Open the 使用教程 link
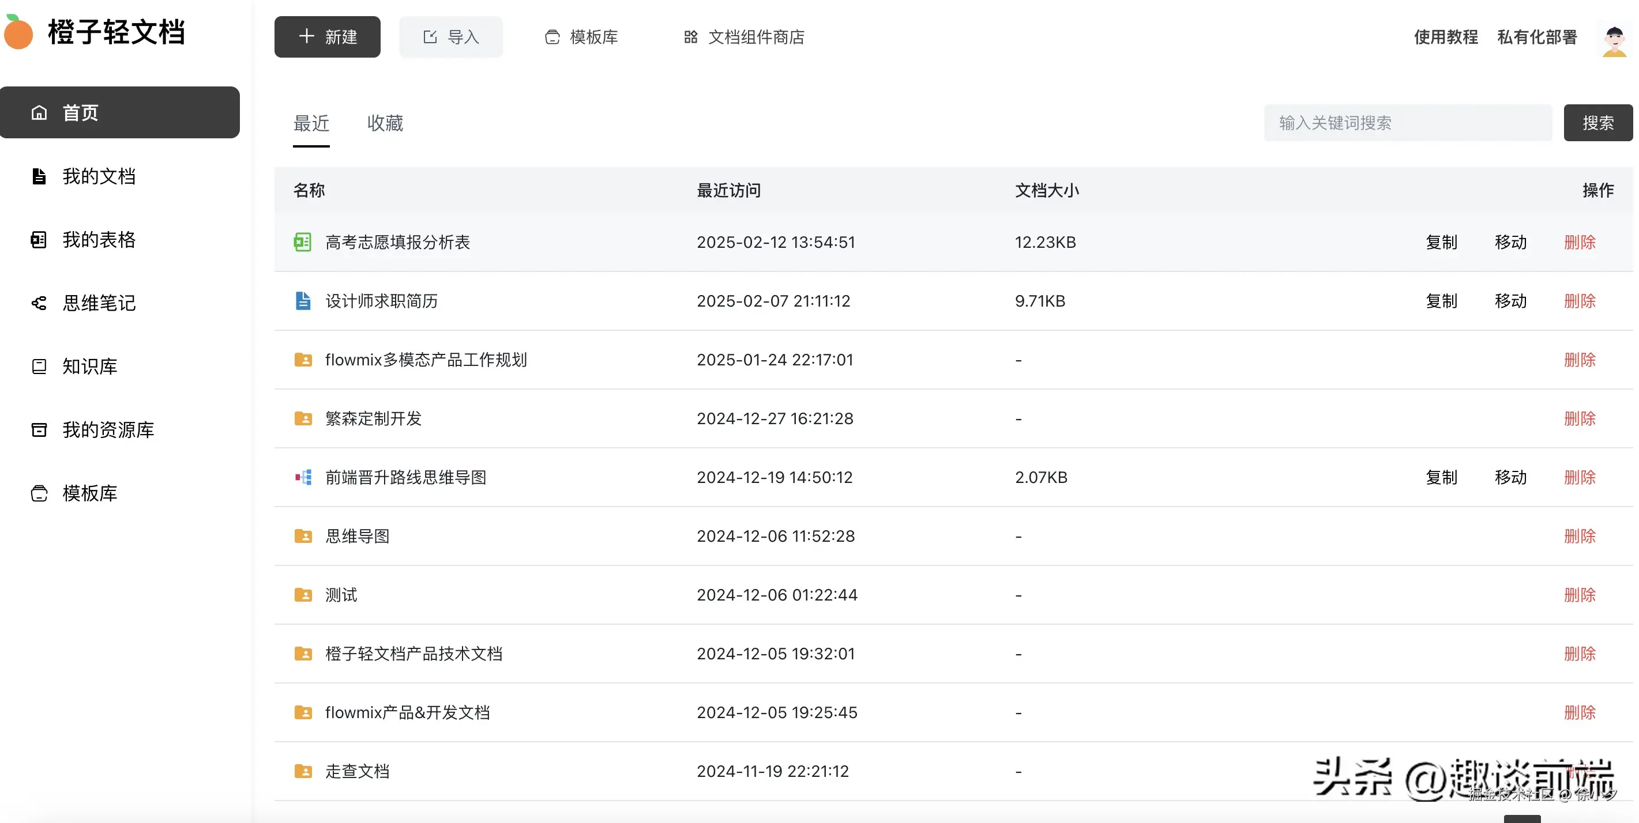Screen dimensions: 1639x823 click(x=1446, y=37)
